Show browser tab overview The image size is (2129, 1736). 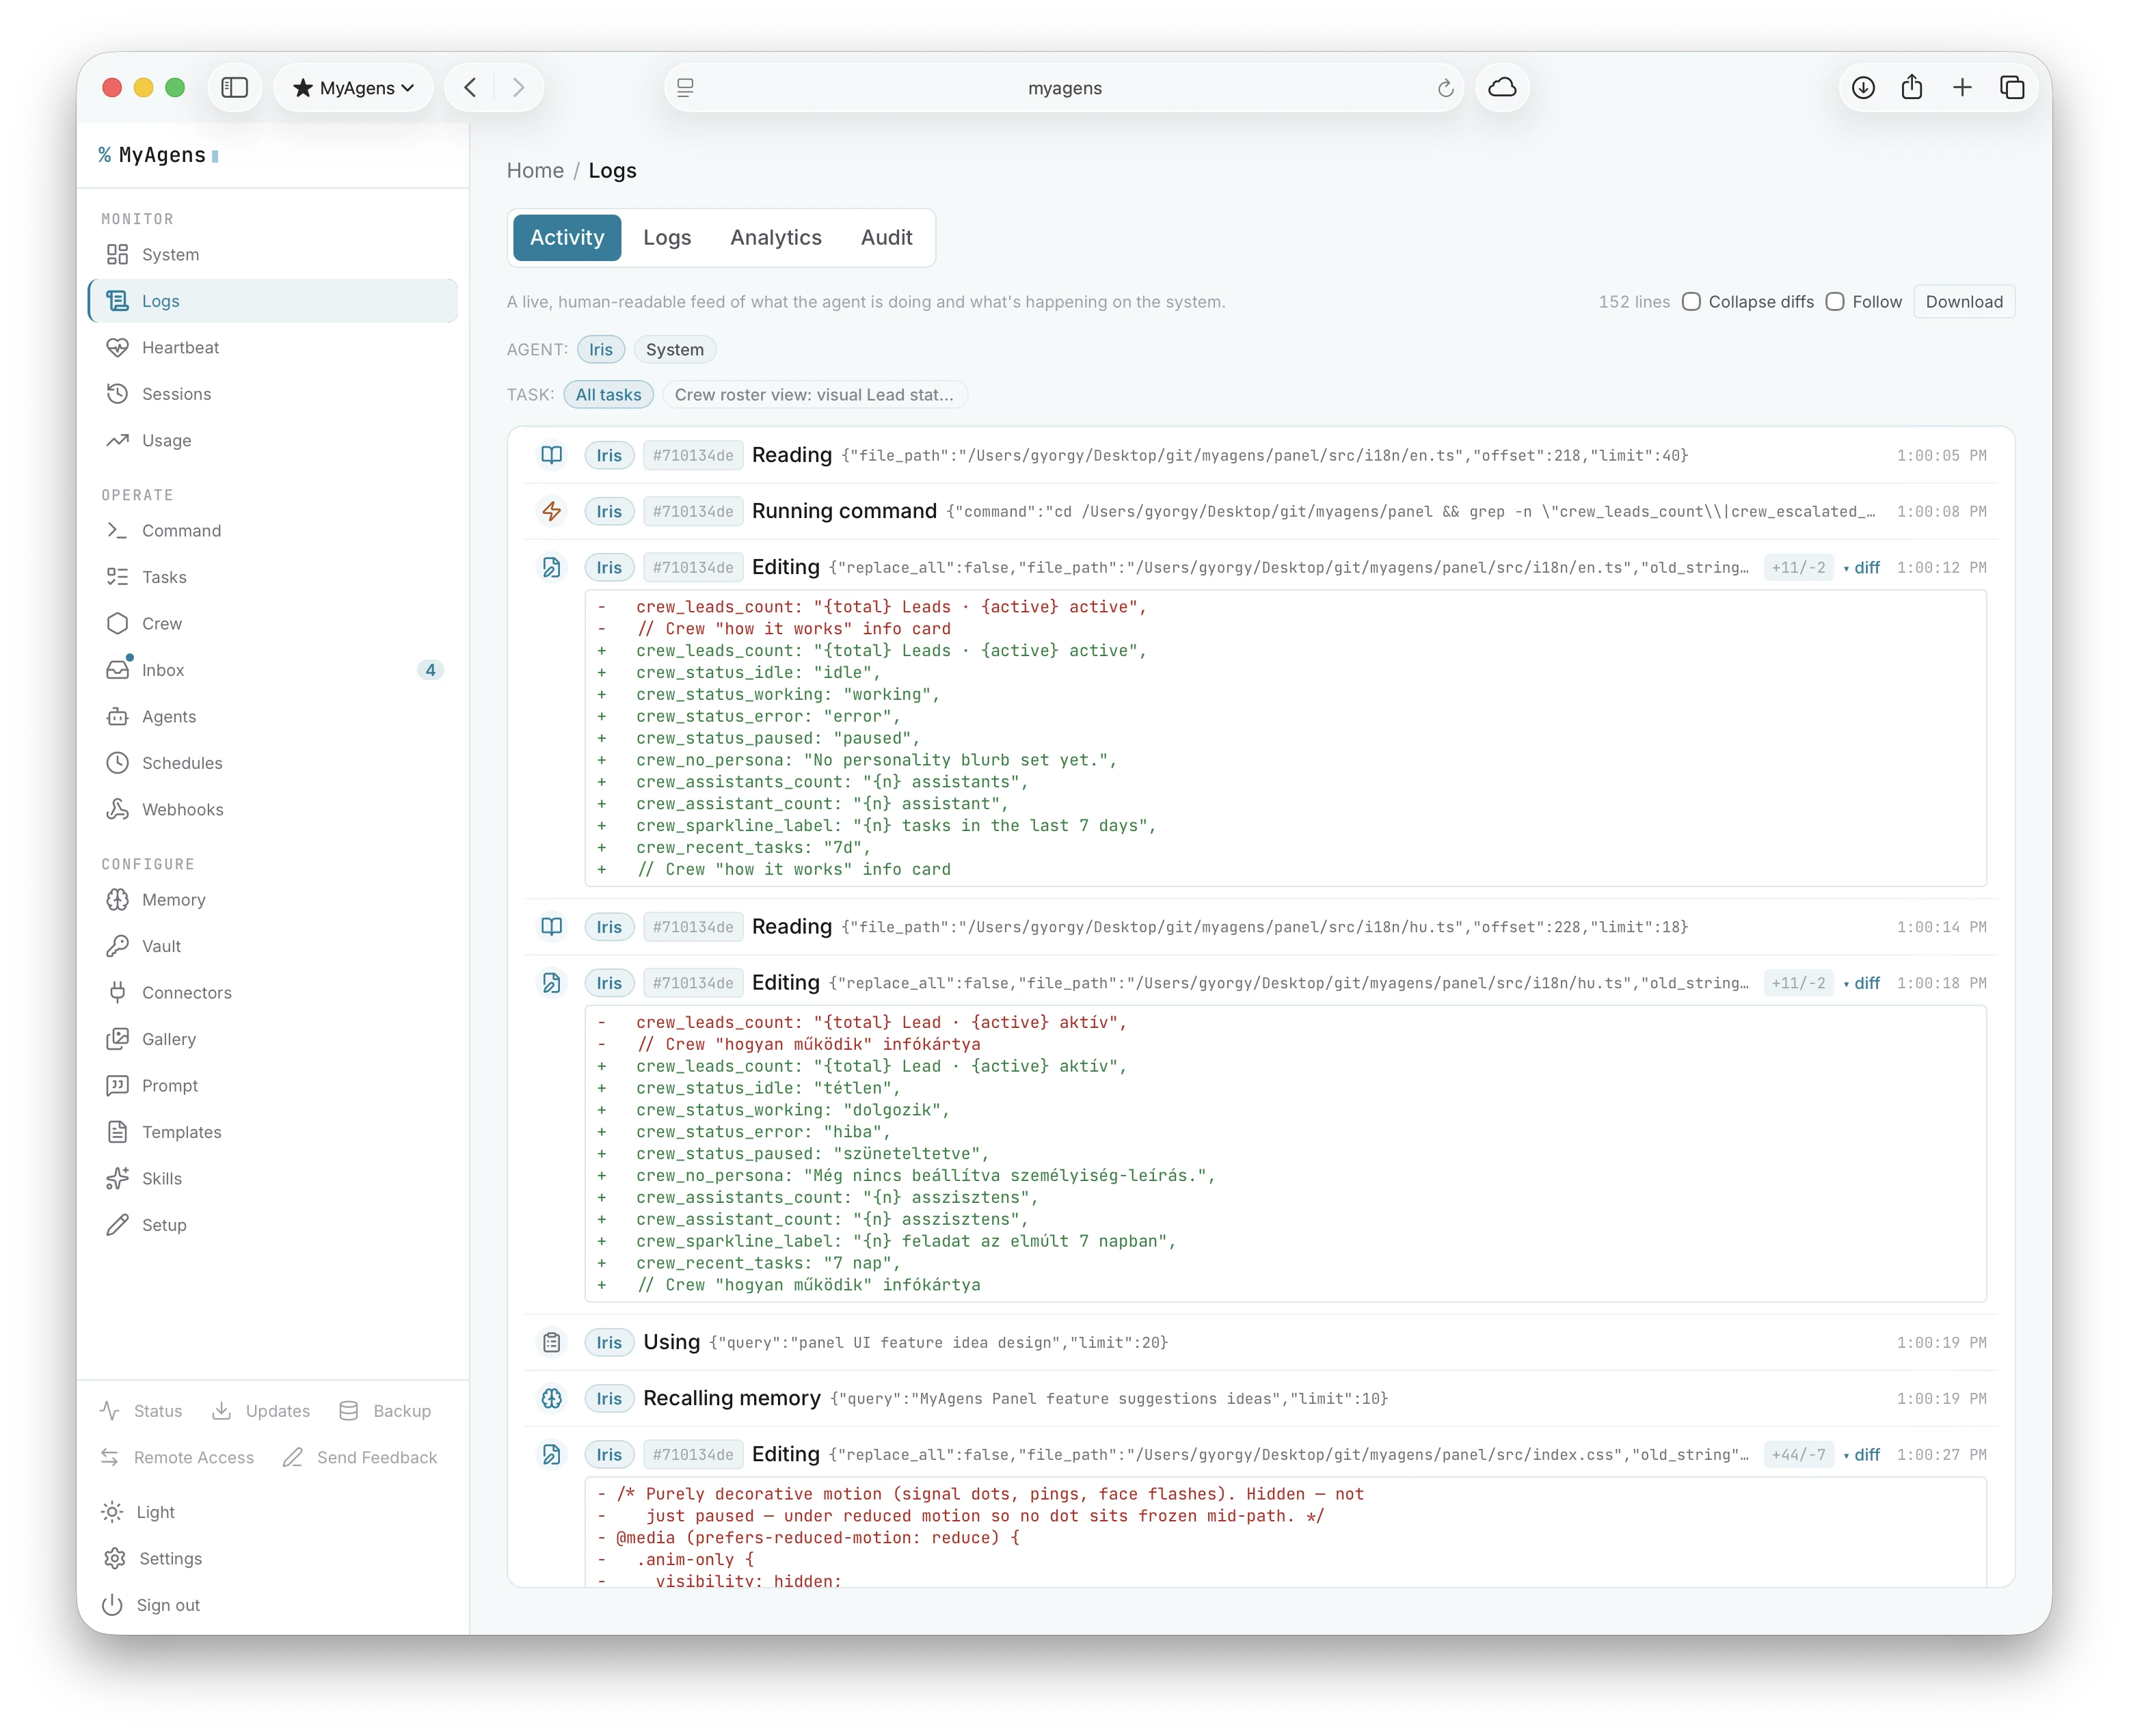pyautogui.click(x=2012, y=88)
